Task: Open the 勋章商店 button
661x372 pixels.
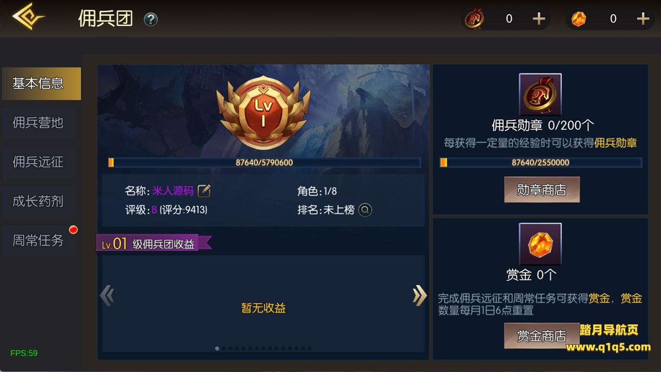Action: (x=542, y=190)
